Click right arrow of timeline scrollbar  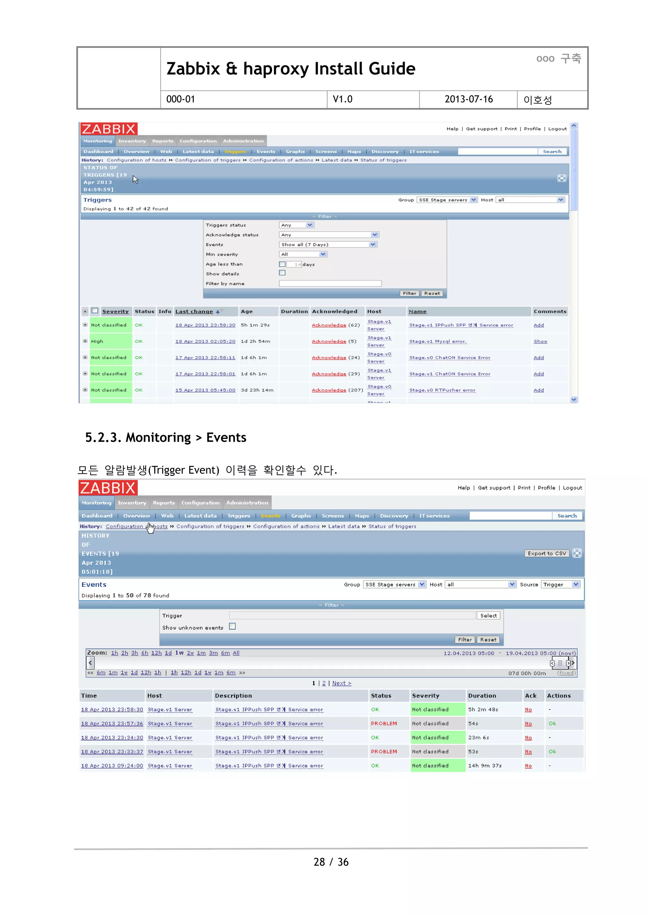coord(573,663)
